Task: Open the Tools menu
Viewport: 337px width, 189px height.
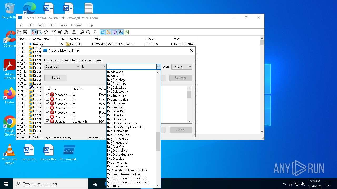Action: point(63,25)
